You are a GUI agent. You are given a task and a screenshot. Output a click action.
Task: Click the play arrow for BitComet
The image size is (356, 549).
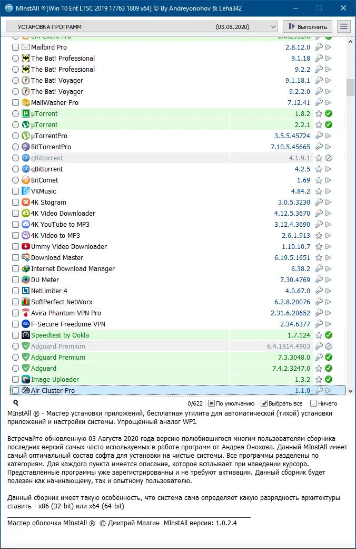point(329,180)
